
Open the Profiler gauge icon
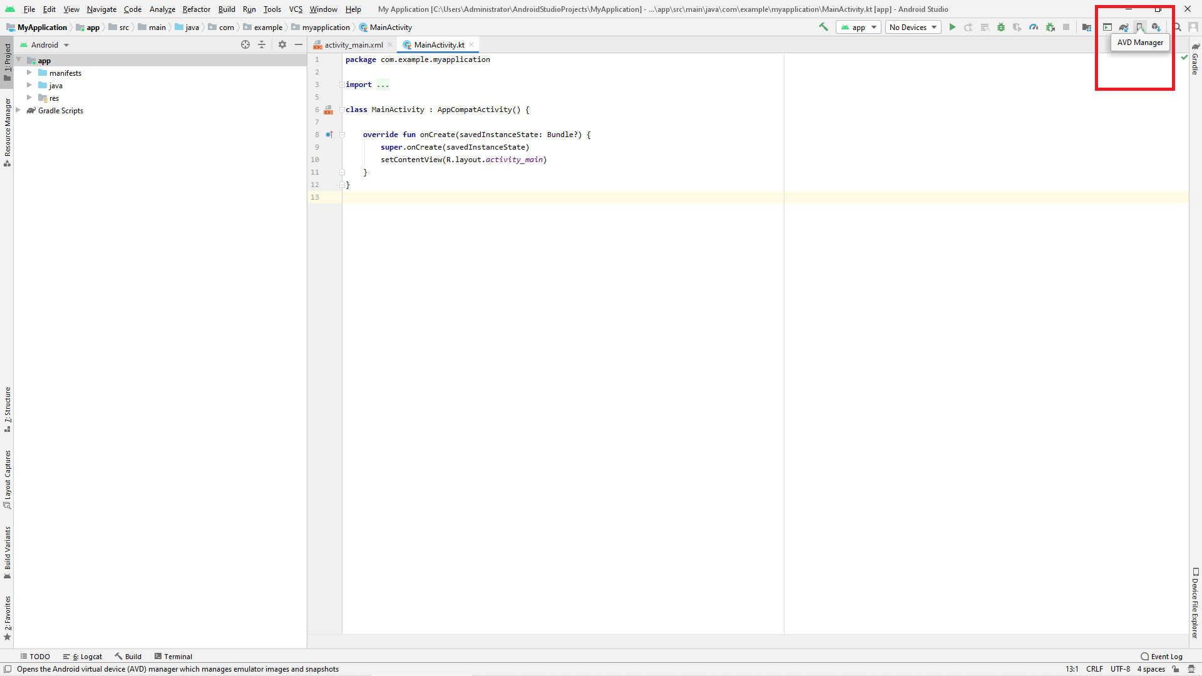(1034, 27)
